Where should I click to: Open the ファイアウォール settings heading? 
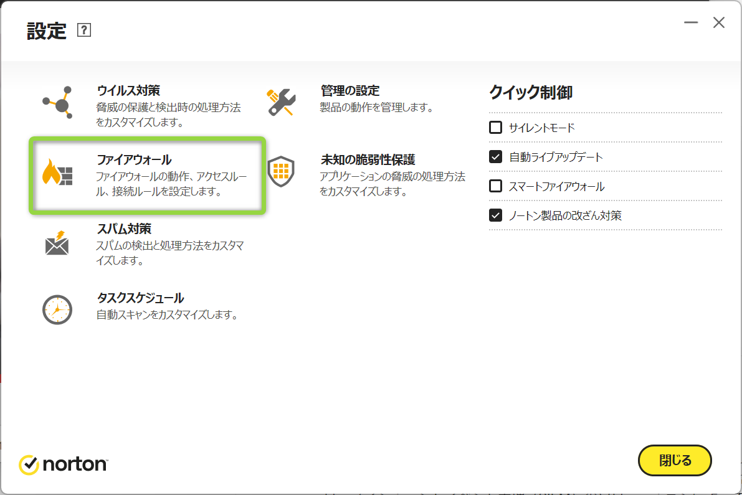[134, 160]
